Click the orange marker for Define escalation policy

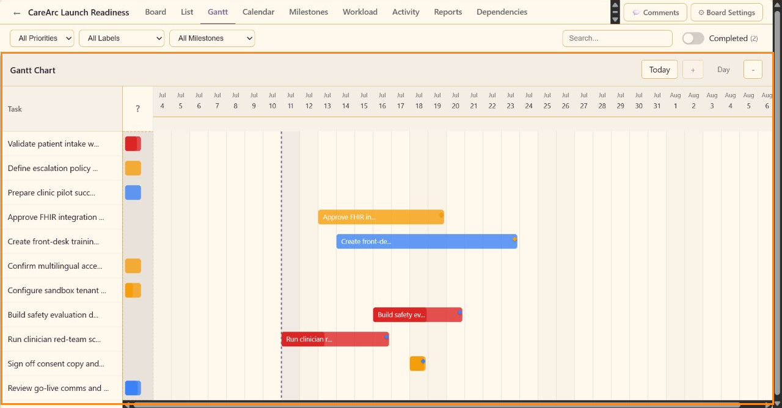point(133,168)
